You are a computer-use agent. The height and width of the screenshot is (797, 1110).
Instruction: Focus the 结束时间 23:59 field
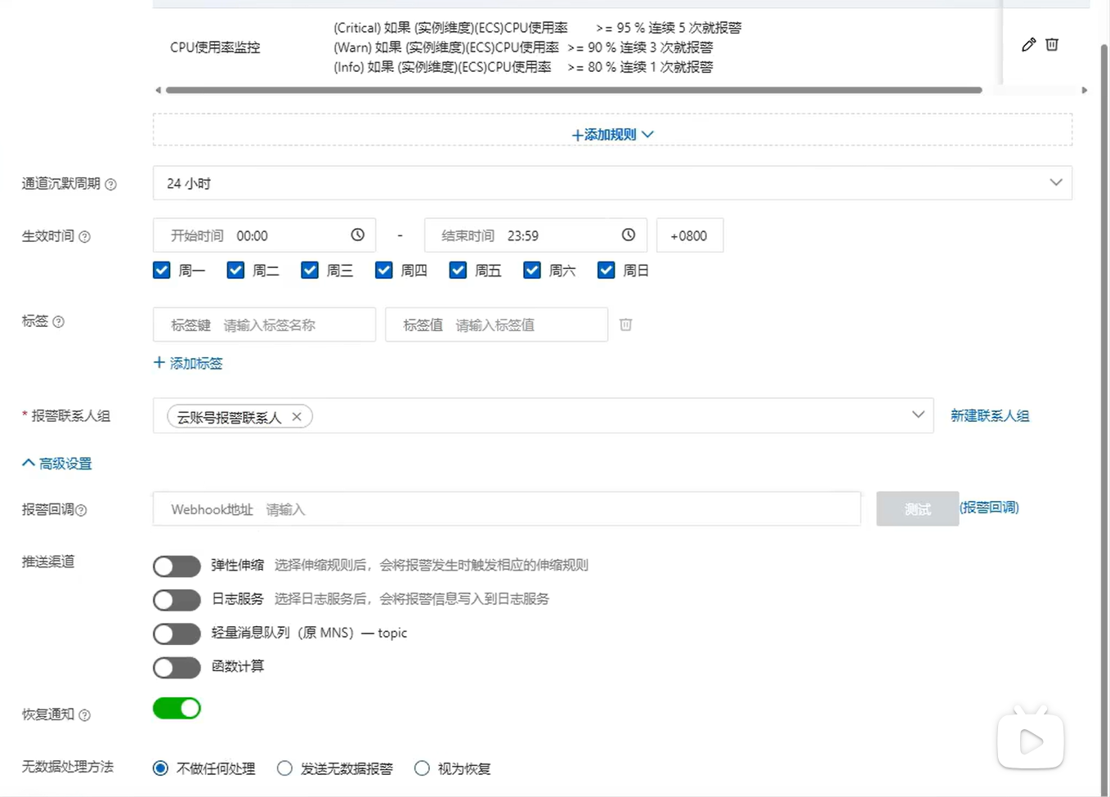[x=535, y=235]
